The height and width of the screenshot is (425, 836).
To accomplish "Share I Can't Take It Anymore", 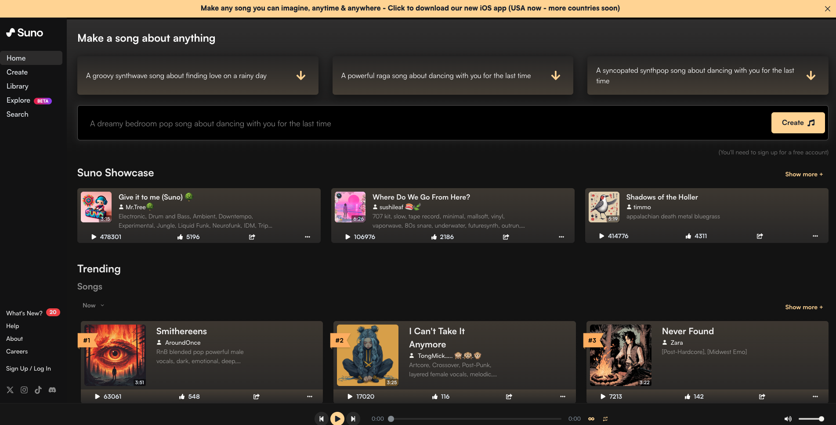I will (x=509, y=396).
